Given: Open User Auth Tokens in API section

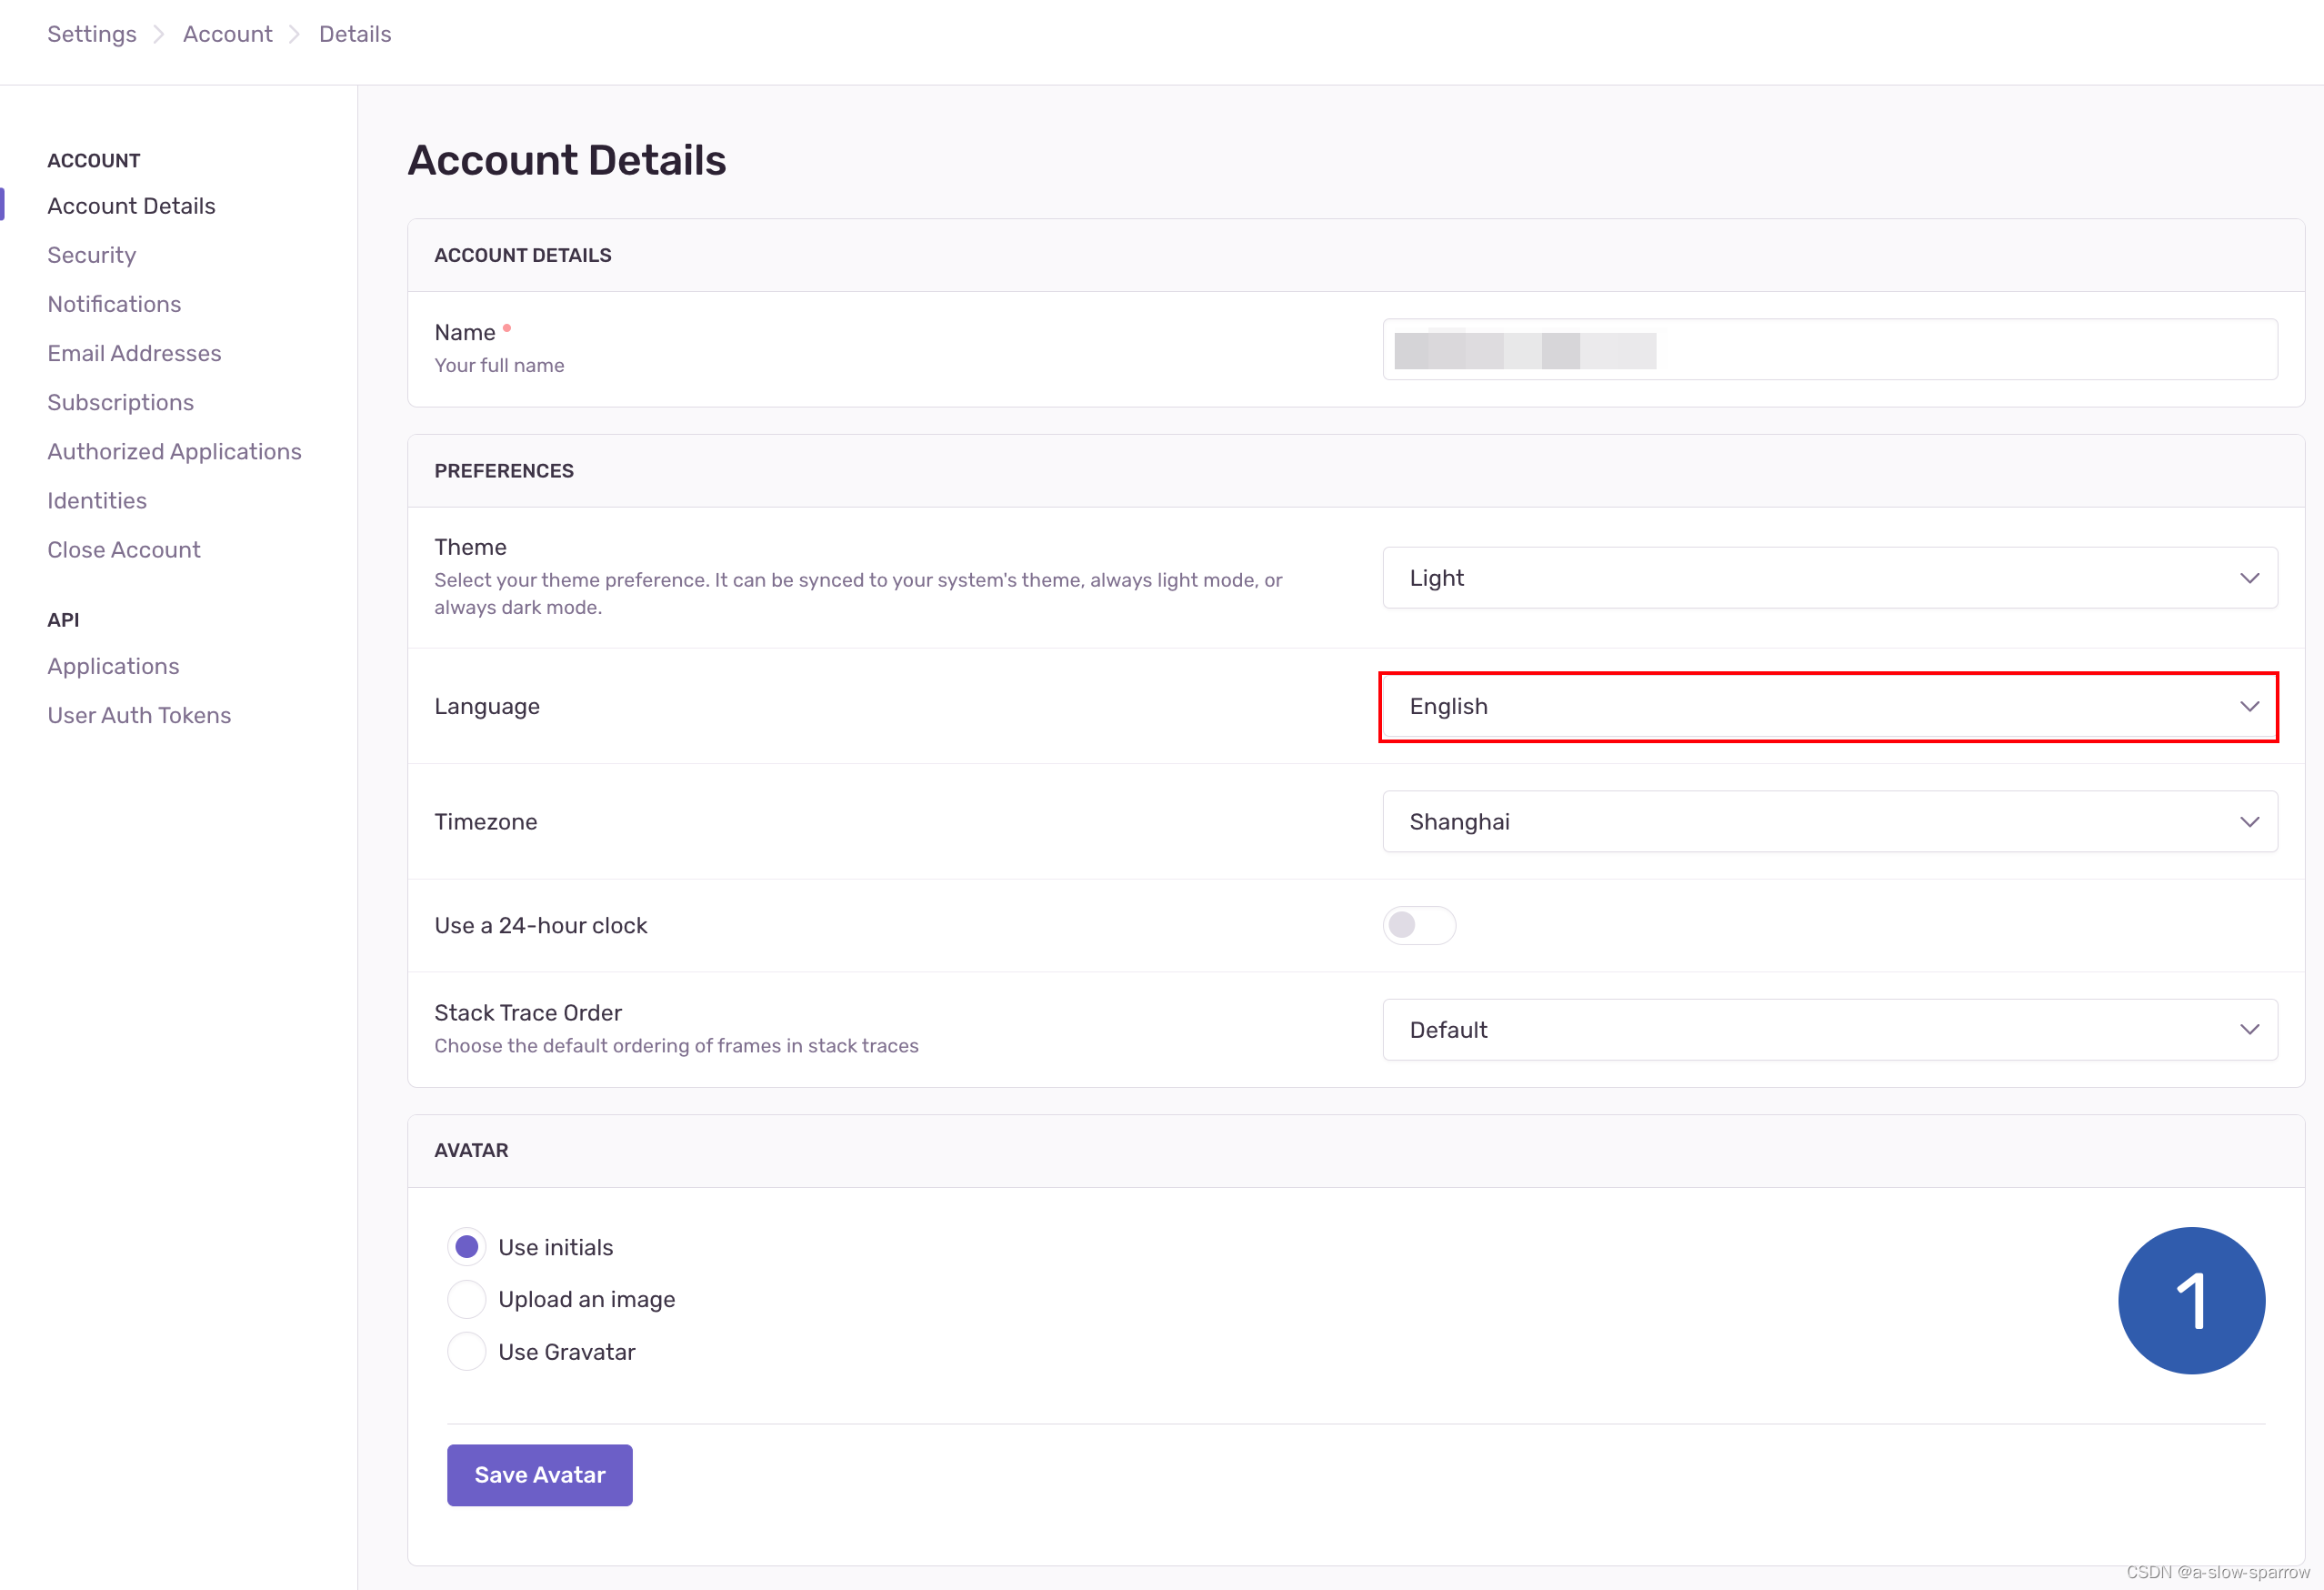Looking at the screenshot, I should point(139,716).
